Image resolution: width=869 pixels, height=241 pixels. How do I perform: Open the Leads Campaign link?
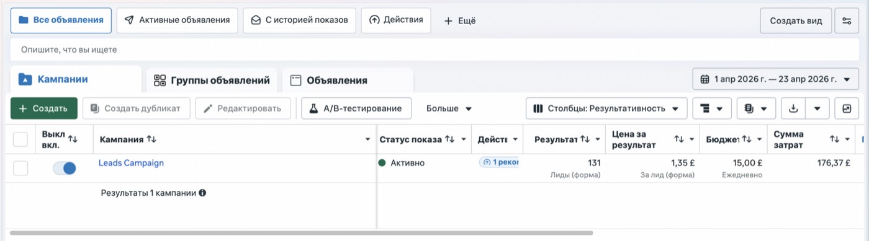click(x=131, y=163)
